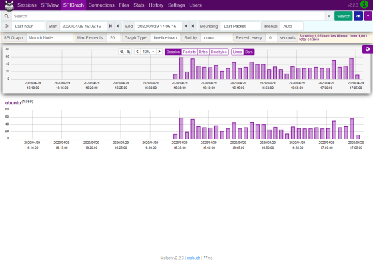Click the 16:35:00 bar in top graph
Viewport: 373px width, 261px height.
[181, 68]
